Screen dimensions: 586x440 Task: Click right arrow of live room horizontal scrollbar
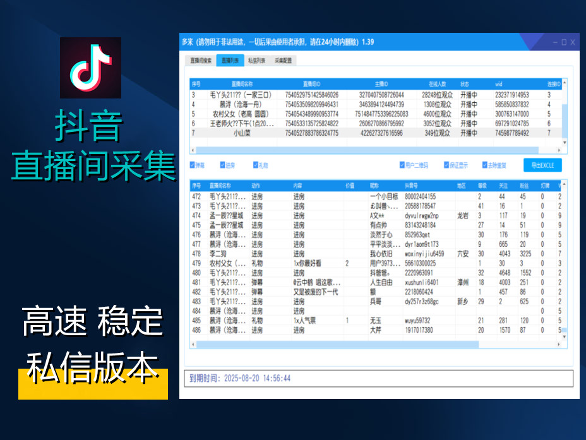[559, 150]
